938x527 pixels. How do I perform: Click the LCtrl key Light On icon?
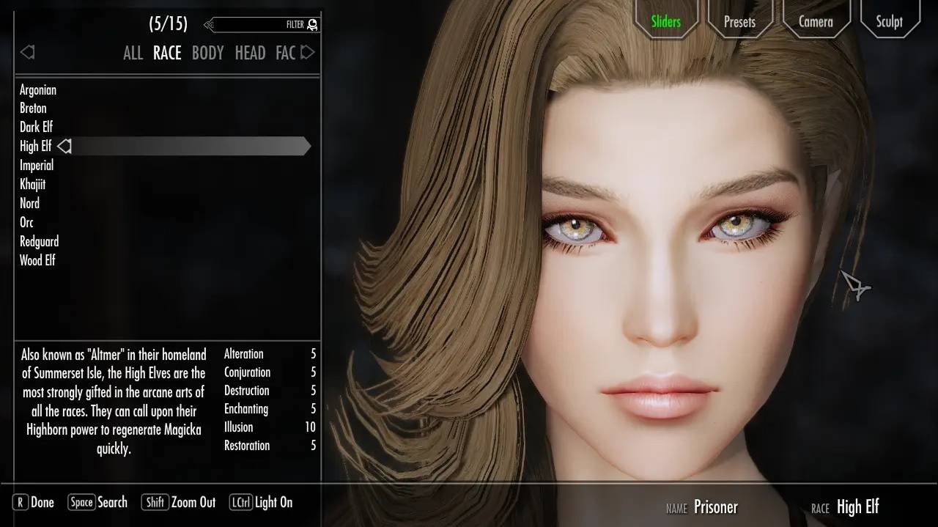[x=241, y=502]
